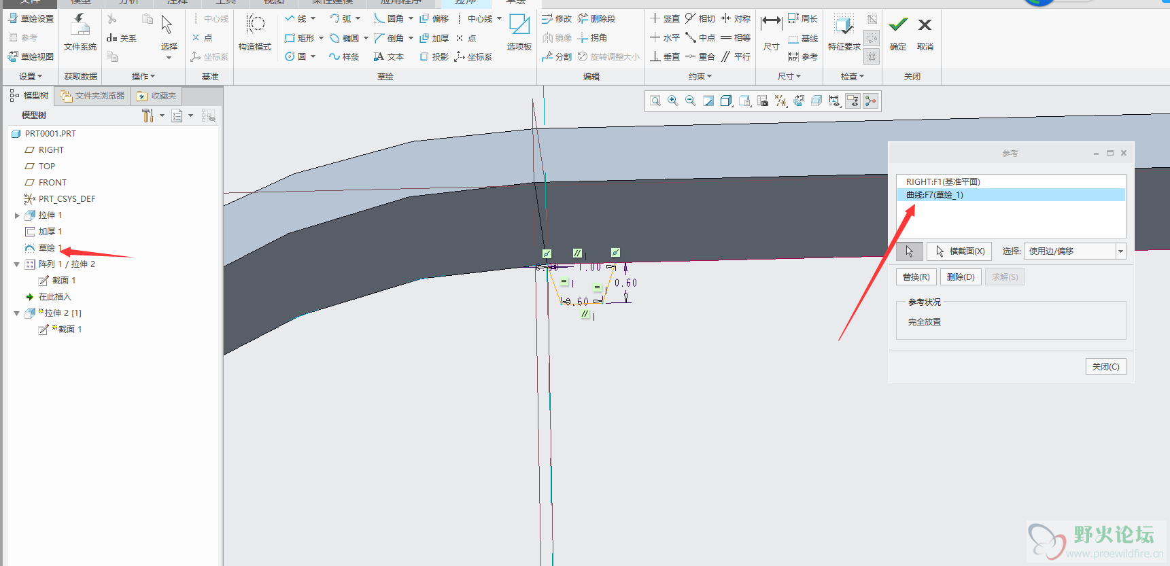The width and height of the screenshot is (1170, 566).
Task: Apply the 相切 tangent constraint
Action: [700, 19]
